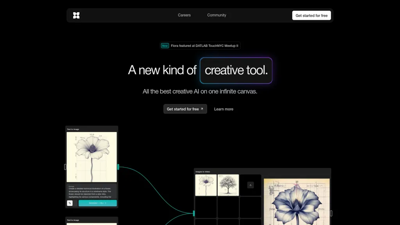Click the large blue flower preview image

coord(297,202)
